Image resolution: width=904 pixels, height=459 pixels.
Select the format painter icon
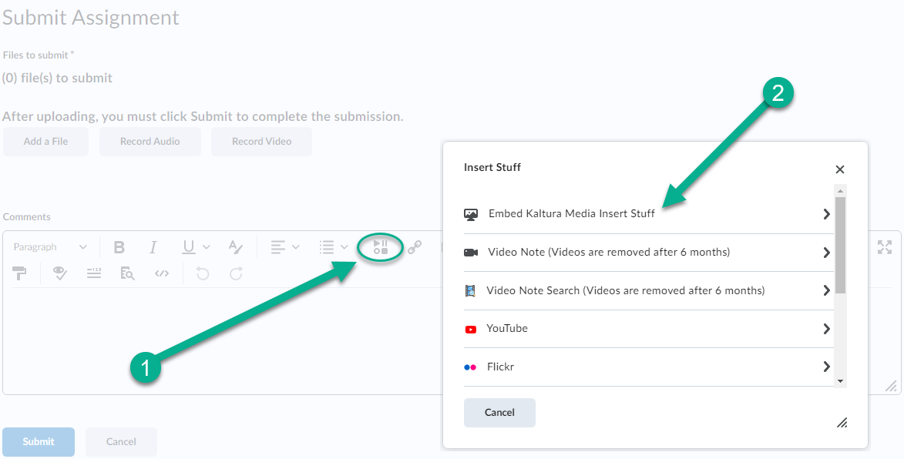click(x=20, y=273)
